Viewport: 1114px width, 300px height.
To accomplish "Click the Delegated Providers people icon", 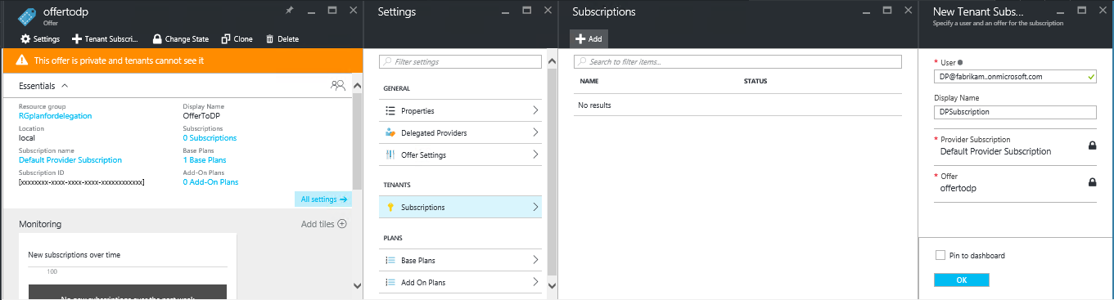I will (391, 132).
